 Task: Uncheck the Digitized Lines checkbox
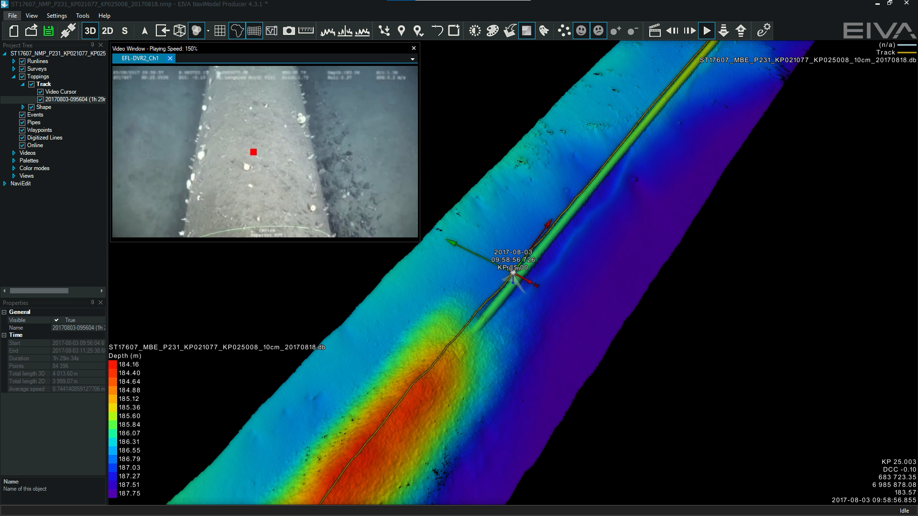tap(22, 138)
